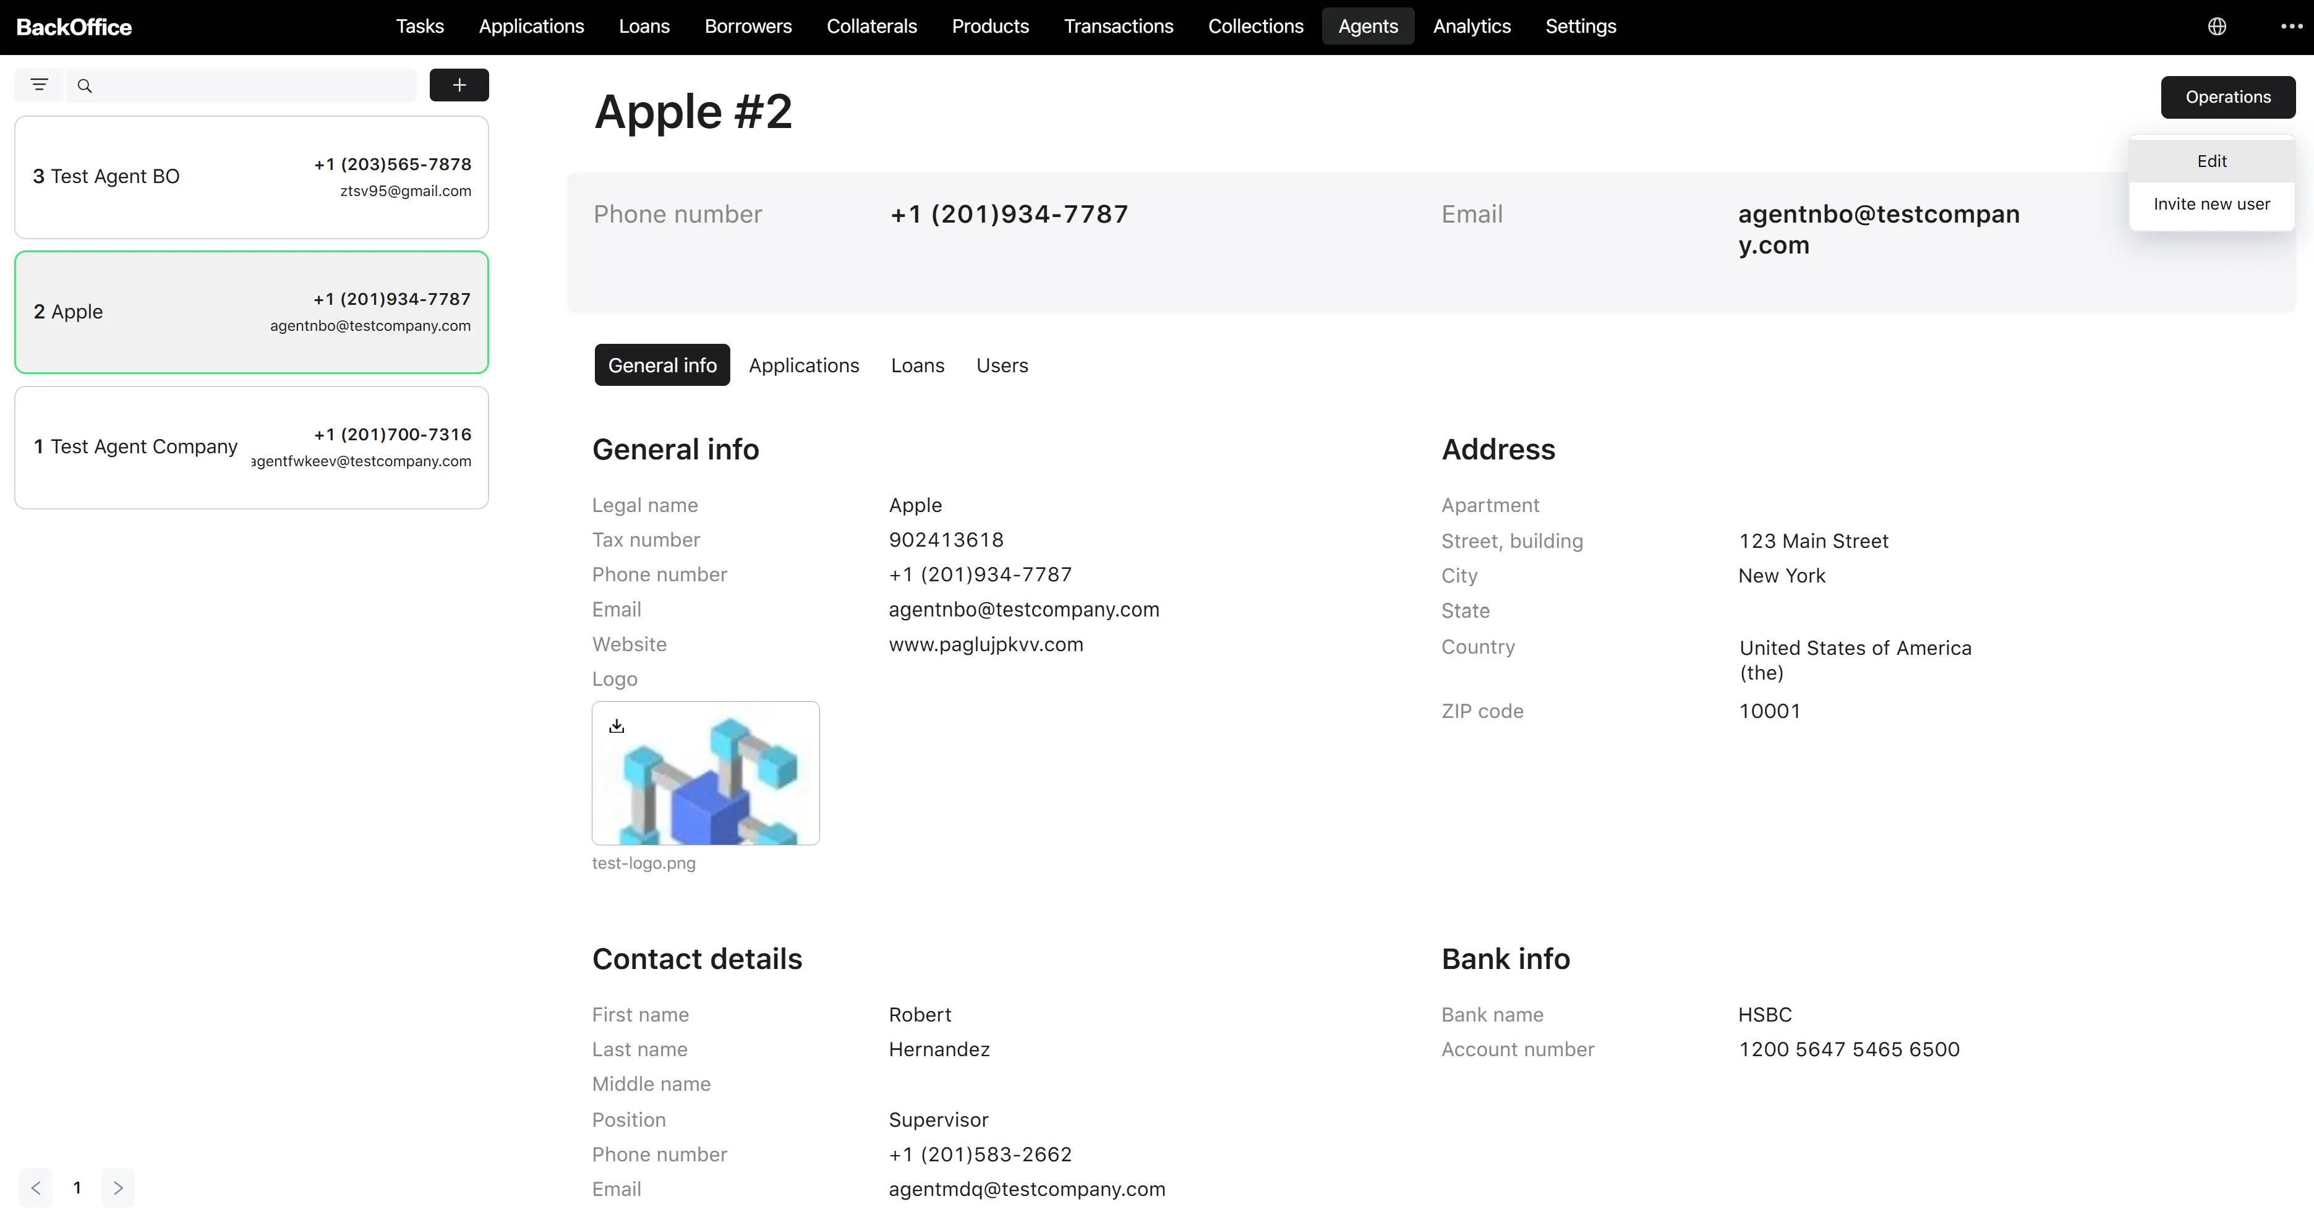Image resolution: width=2314 pixels, height=1212 pixels.
Task: Open the agent's Loans tab
Action: [x=917, y=365]
